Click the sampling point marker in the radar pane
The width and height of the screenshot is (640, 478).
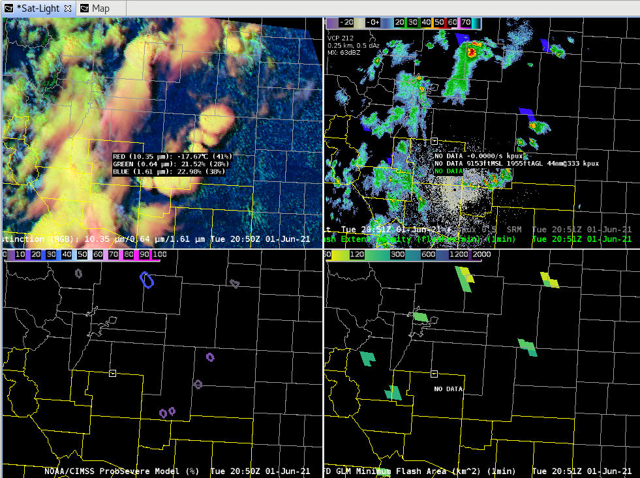(x=434, y=141)
